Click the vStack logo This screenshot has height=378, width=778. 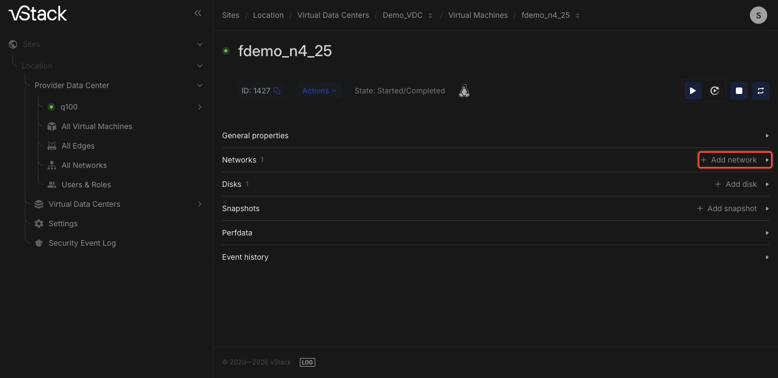38,13
